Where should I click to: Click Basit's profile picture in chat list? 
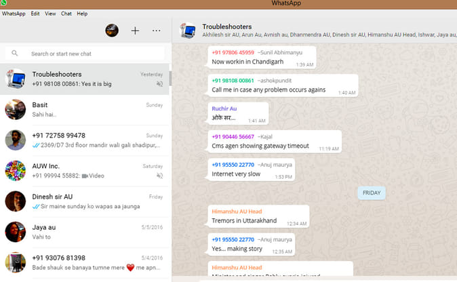(15, 109)
